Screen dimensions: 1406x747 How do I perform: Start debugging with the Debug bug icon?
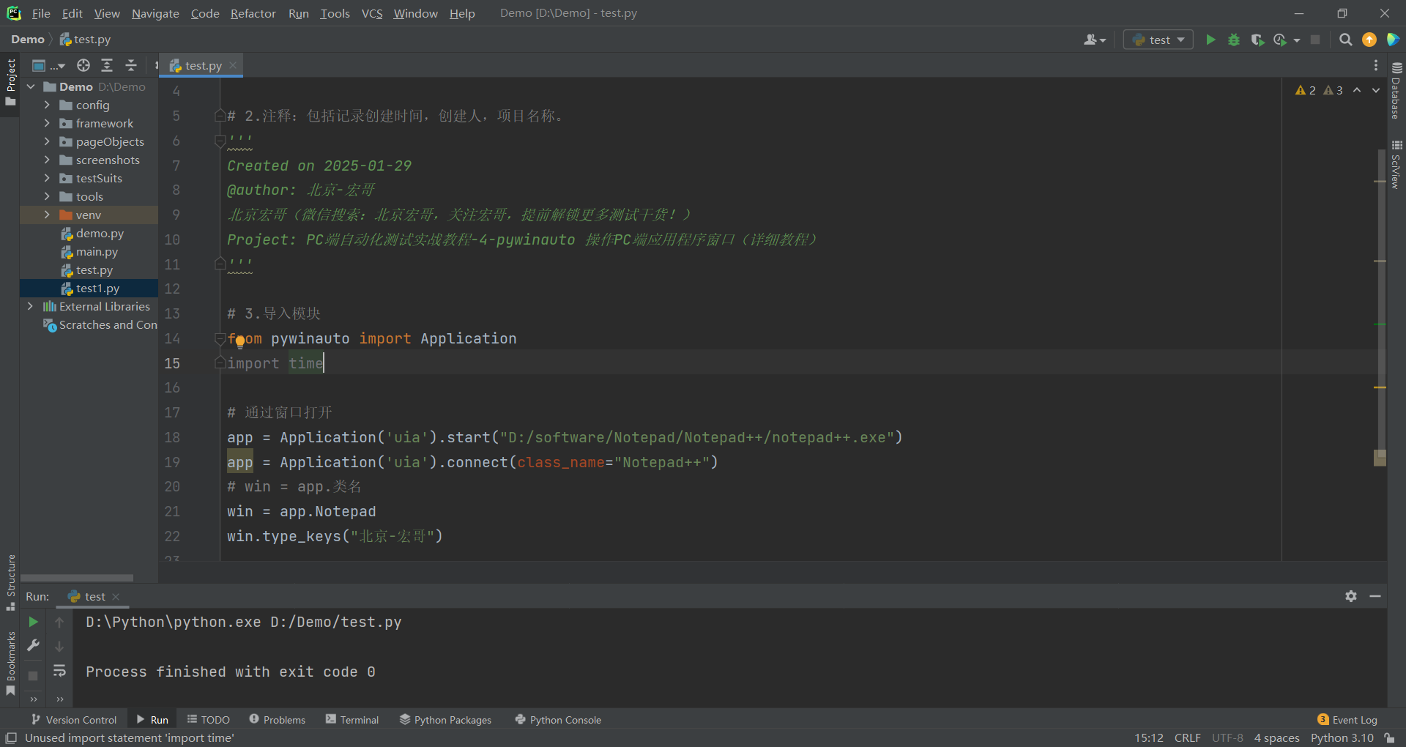click(x=1234, y=40)
